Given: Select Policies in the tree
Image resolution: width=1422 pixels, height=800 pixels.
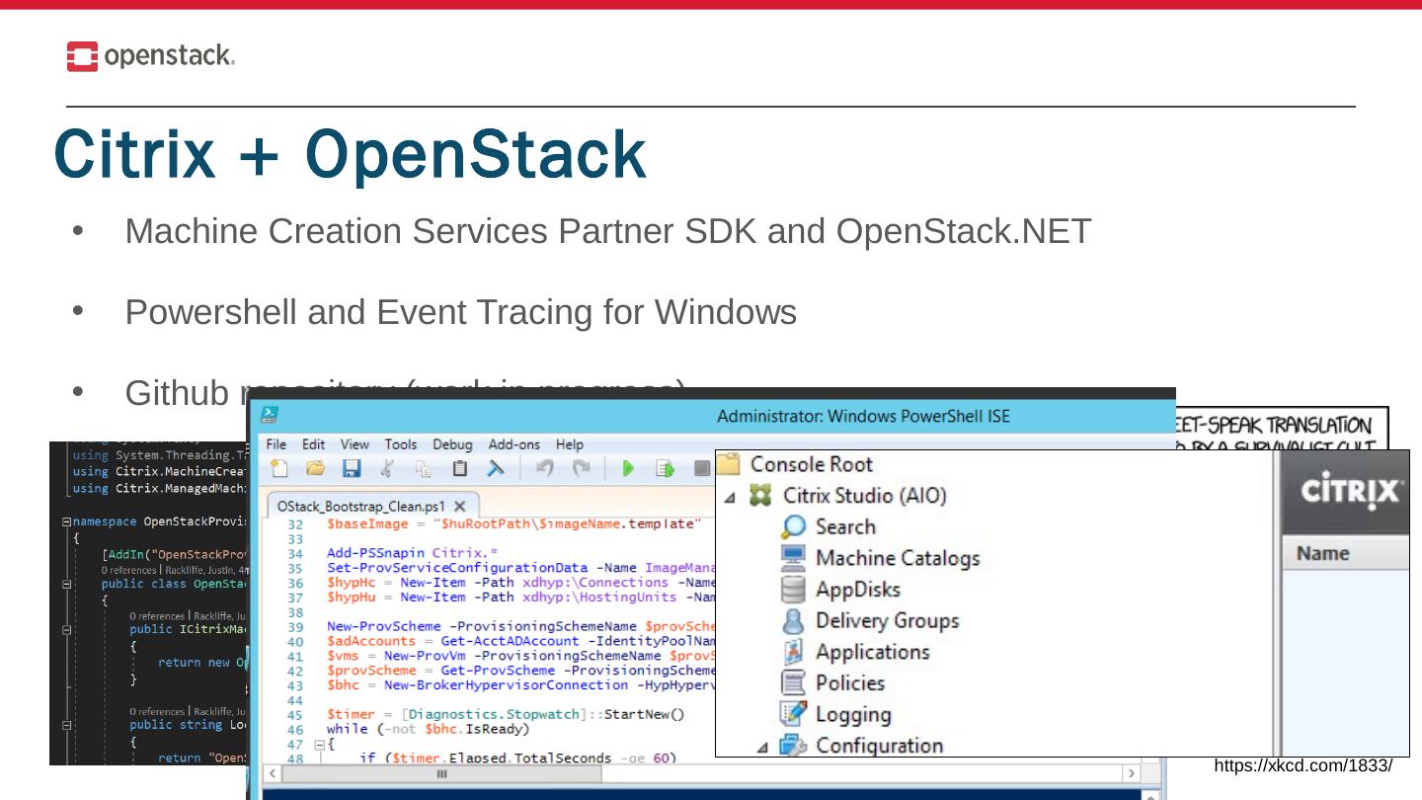Looking at the screenshot, I should (x=850, y=683).
